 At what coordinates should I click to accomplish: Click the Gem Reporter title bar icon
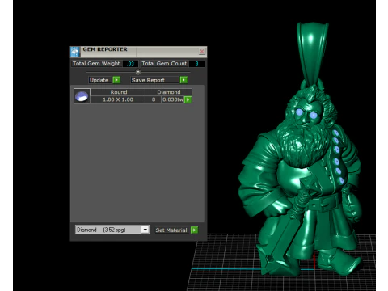[74, 52]
